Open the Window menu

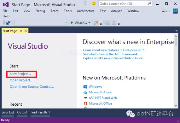(133, 11)
